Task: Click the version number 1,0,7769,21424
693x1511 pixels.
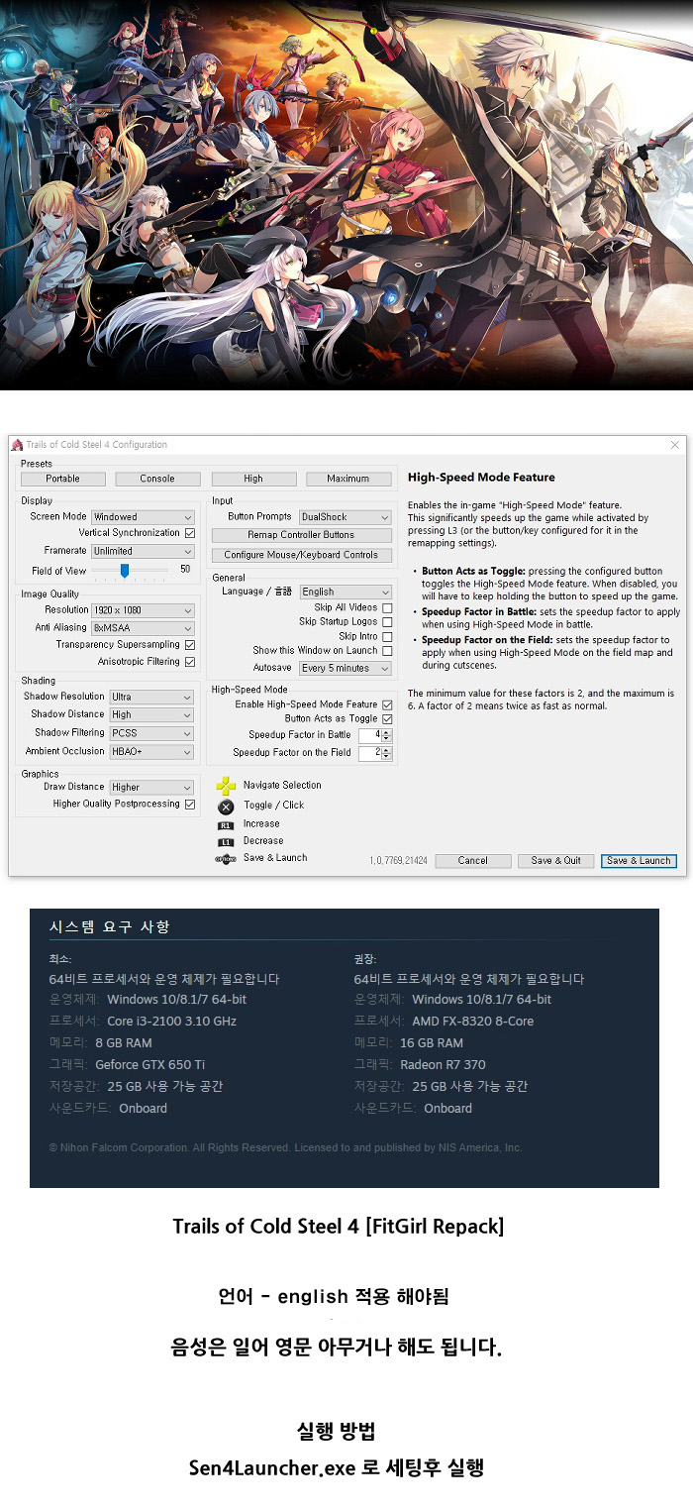Action: 398,861
